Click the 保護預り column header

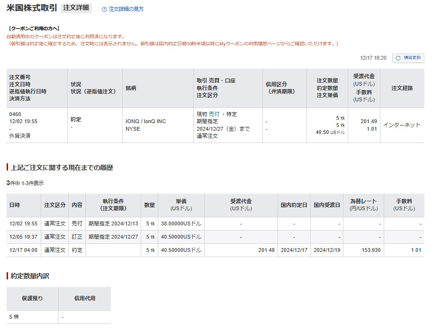click(32, 298)
